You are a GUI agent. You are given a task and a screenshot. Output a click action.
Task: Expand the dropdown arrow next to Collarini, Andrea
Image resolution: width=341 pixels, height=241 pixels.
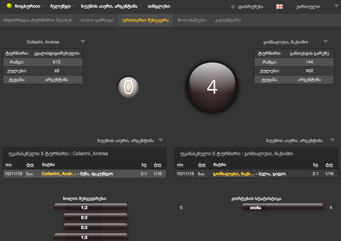82,41
